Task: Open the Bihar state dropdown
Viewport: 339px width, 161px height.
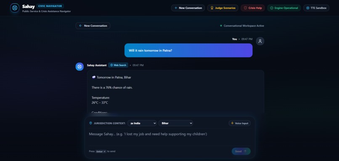Action: pos(176,123)
